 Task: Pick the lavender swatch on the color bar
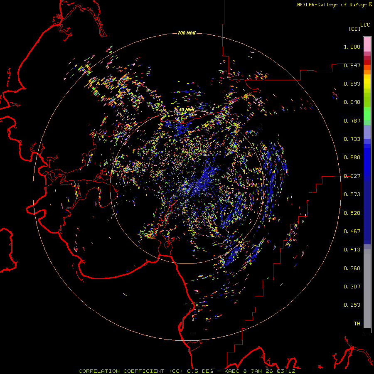(367, 132)
